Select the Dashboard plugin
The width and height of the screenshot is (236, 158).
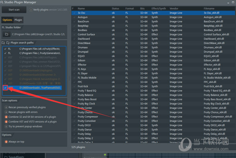153,39
